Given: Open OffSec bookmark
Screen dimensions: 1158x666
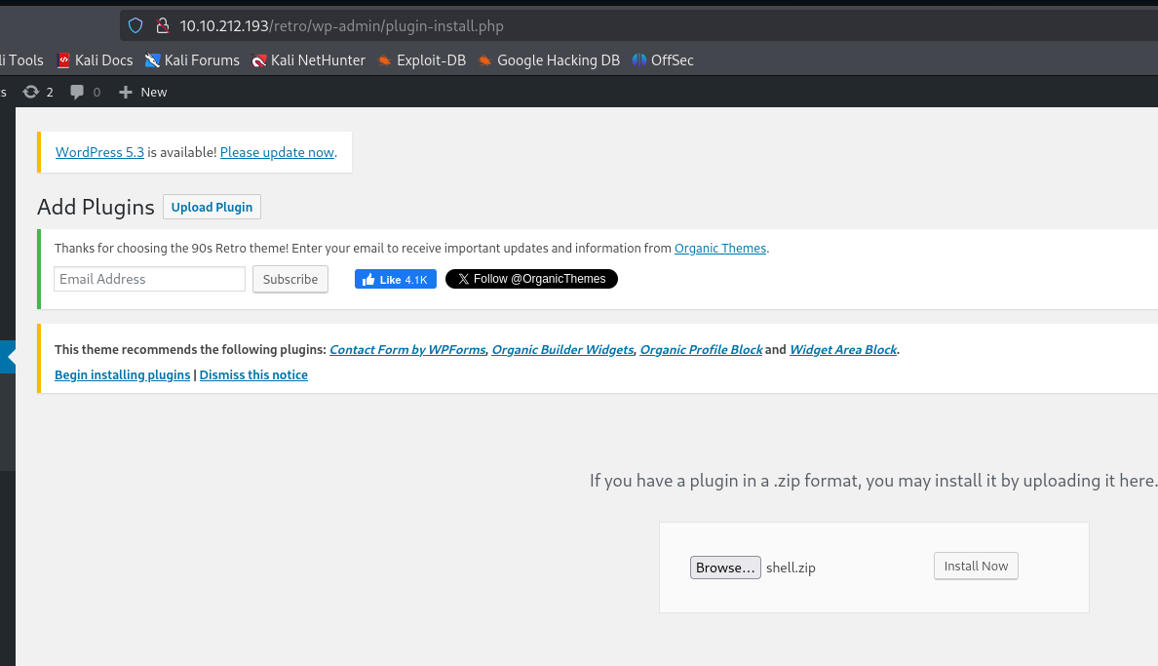Looking at the screenshot, I should click(663, 60).
